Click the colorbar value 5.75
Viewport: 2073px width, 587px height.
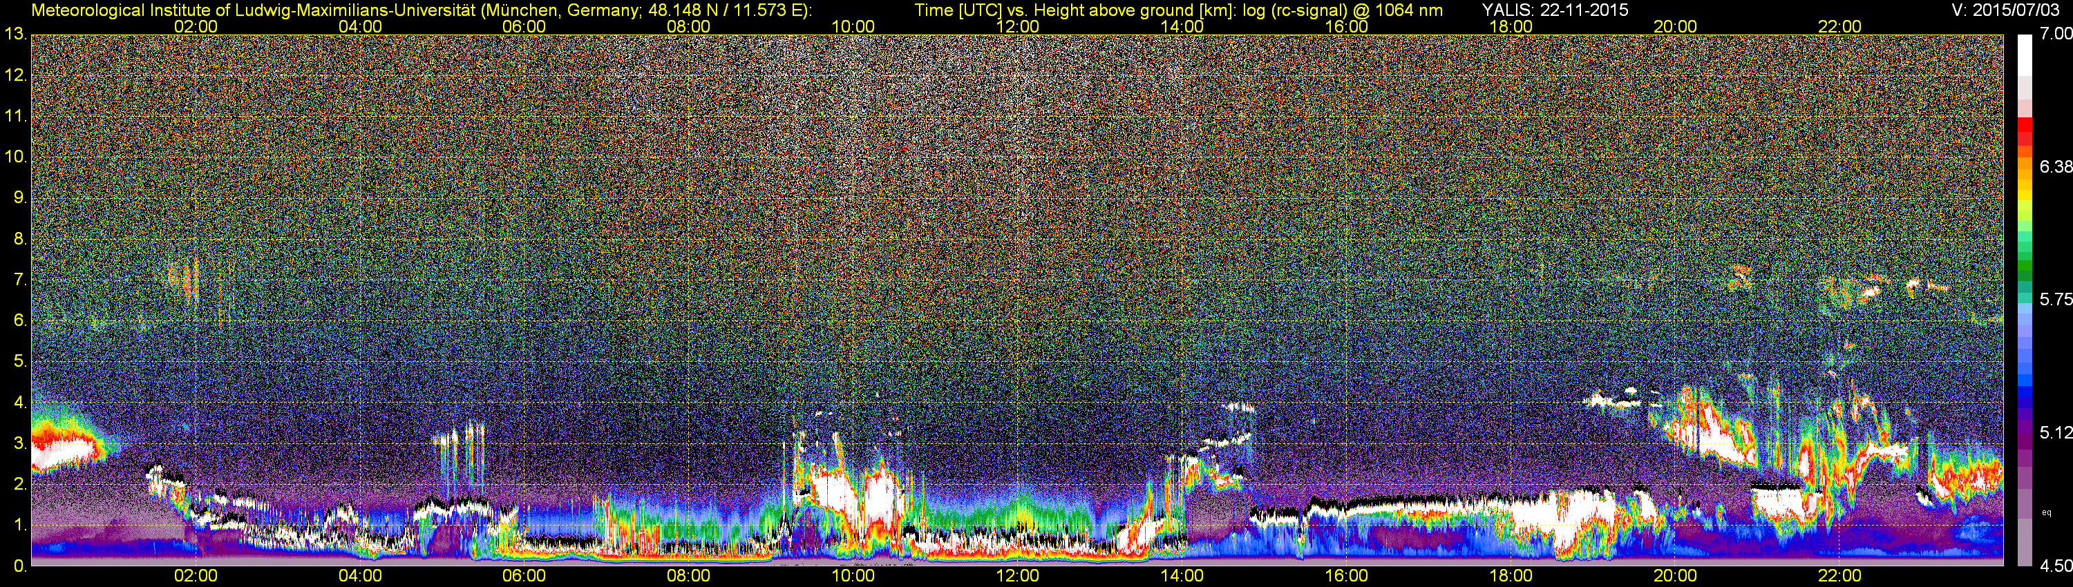2055,299
